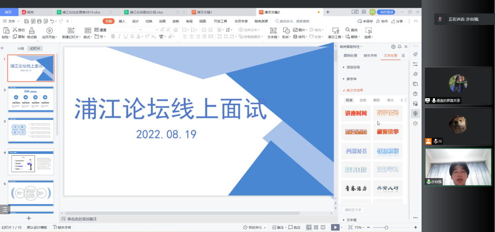Click the Select (选择) tool icon

click(368, 30)
